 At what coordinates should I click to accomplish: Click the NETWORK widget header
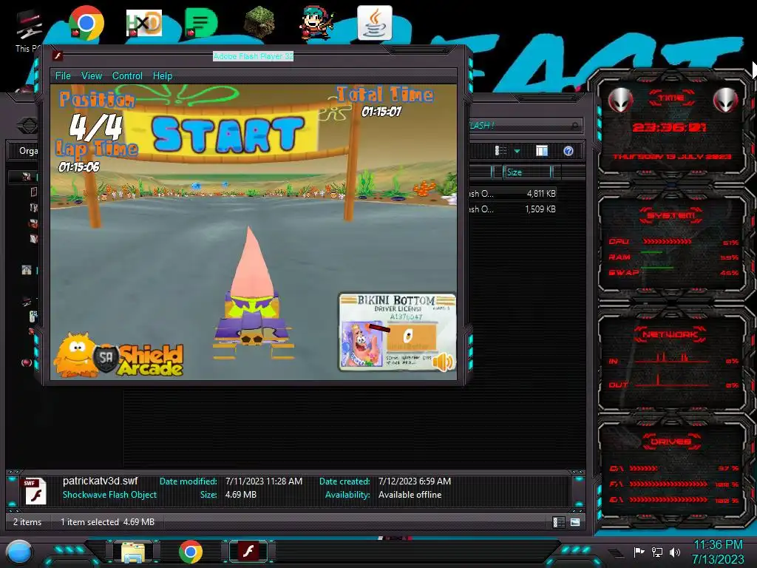[670, 334]
